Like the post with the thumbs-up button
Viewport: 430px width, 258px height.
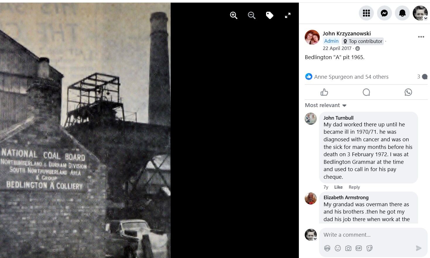click(x=324, y=92)
